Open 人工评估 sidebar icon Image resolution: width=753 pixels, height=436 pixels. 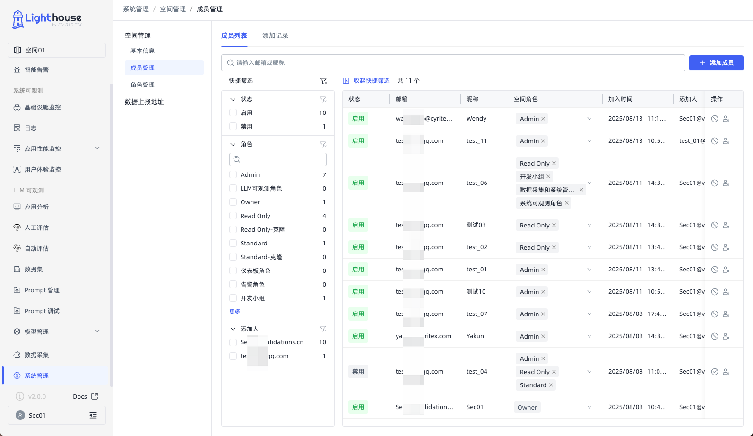[x=17, y=227]
